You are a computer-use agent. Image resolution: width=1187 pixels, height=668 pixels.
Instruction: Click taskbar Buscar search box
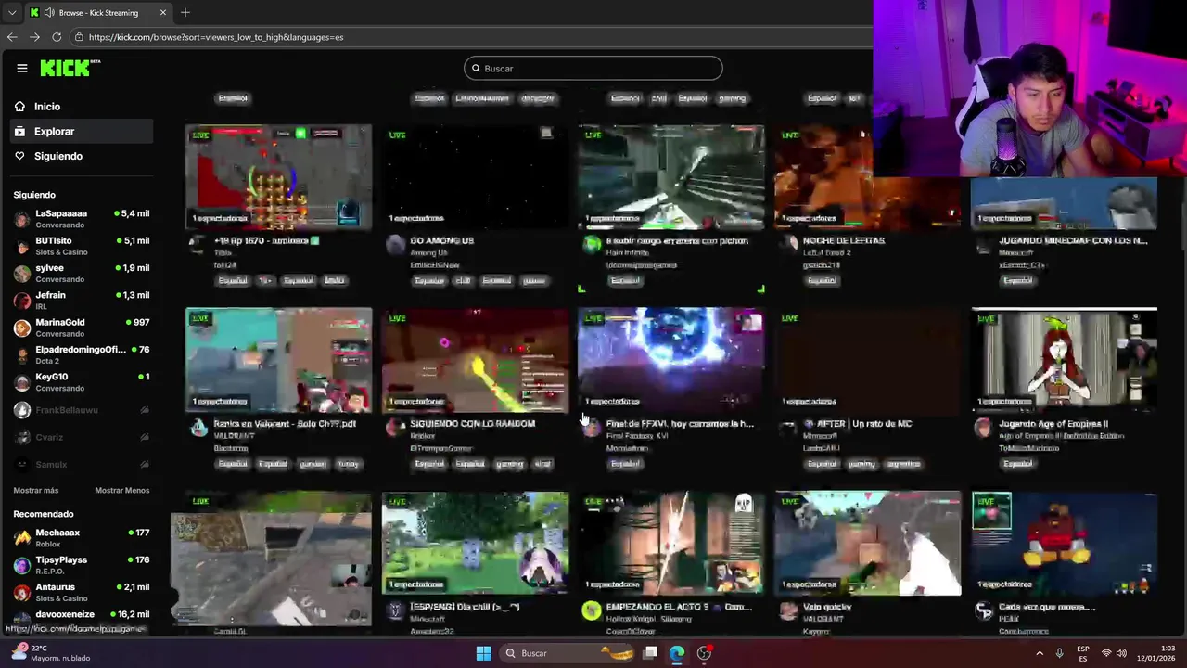(x=567, y=653)
